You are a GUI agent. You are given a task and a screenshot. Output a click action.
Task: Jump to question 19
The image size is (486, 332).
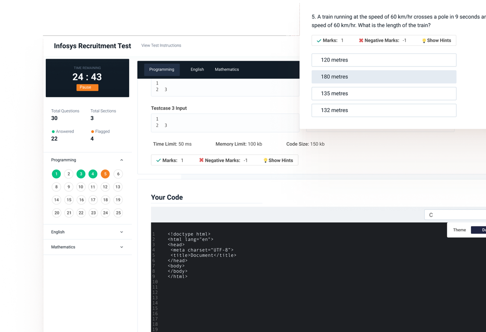tap(118, 200)
